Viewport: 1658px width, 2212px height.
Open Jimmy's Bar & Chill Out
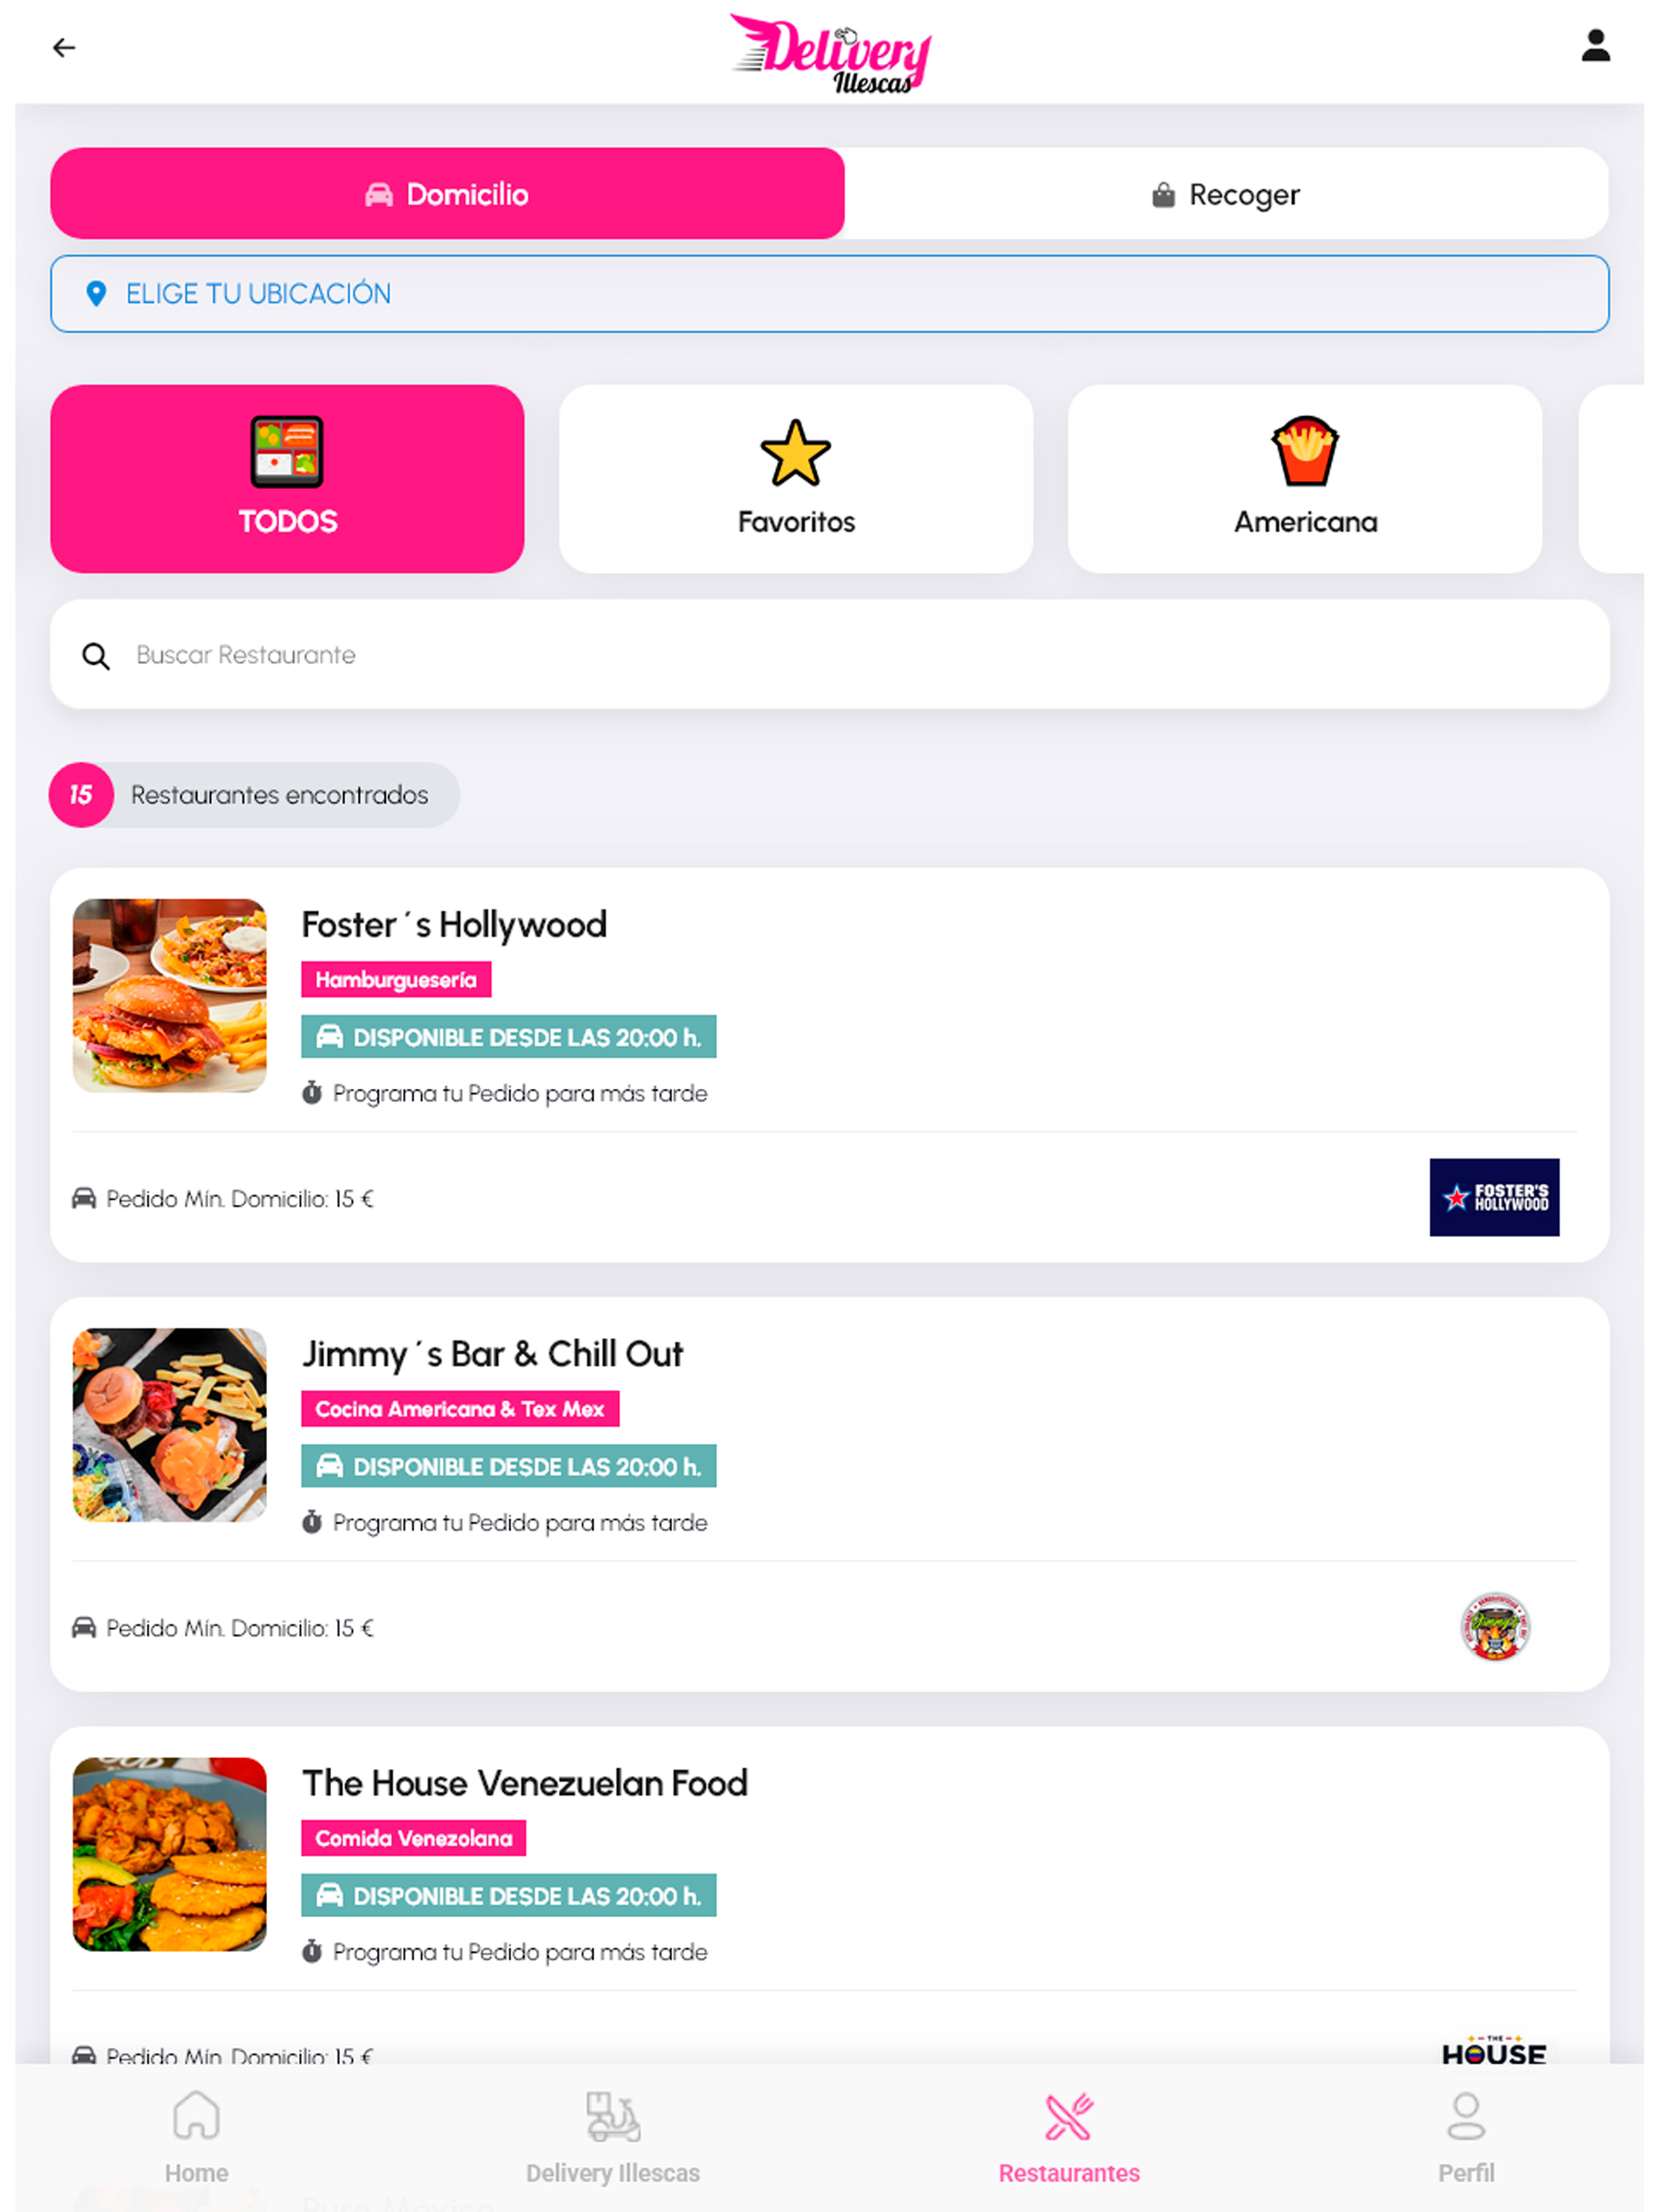pos(492,1353)
